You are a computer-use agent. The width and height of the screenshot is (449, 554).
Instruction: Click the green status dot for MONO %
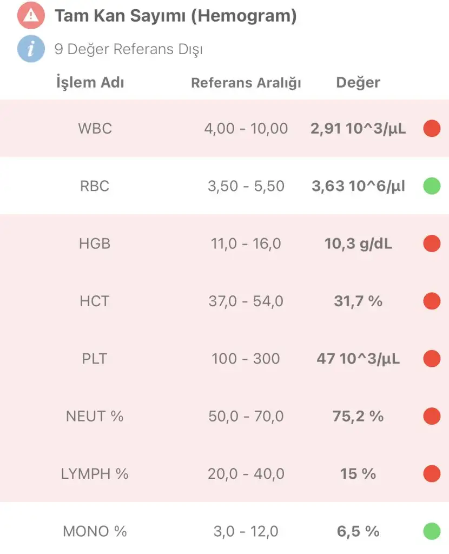431,531
